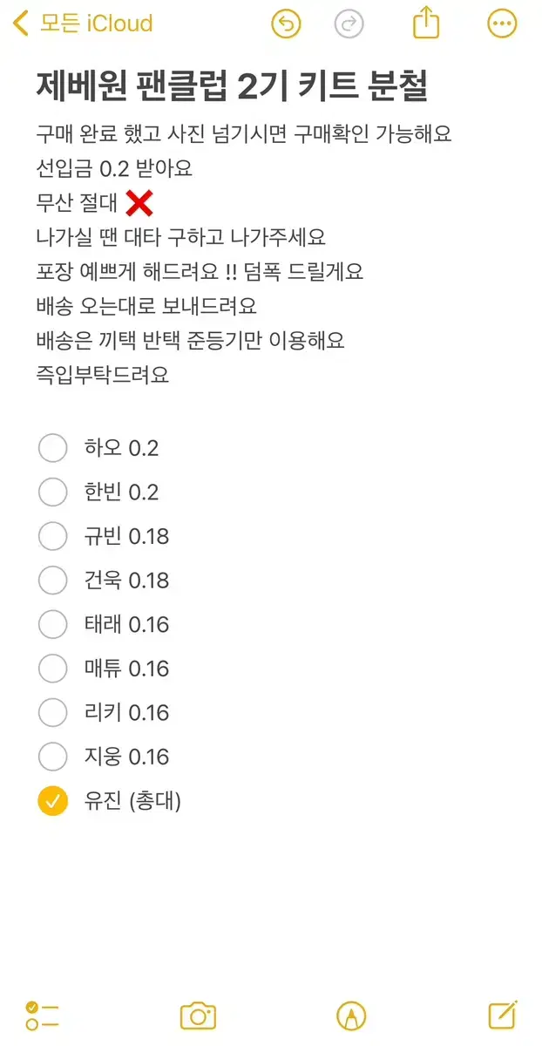Open the markup pen icon
Screen dimensions: 542x1046
click(351, 1015)
